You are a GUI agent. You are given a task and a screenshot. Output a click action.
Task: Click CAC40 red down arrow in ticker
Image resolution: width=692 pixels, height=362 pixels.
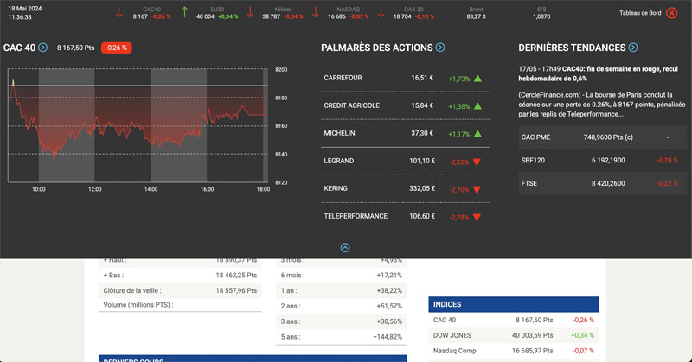(119, 12)
